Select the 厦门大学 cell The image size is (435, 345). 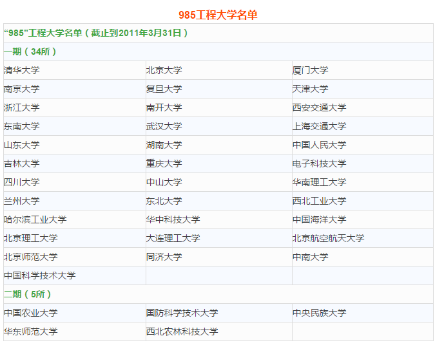[363, 70]
